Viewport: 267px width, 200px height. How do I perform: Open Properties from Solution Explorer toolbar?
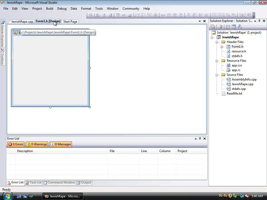[213, 27]
